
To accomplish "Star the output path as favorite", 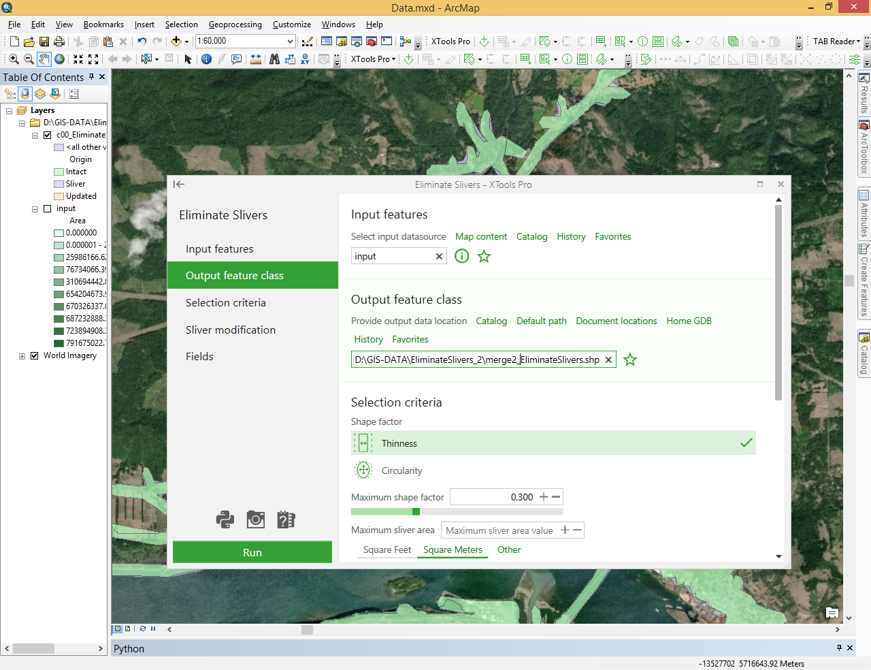I will (630, 360).
